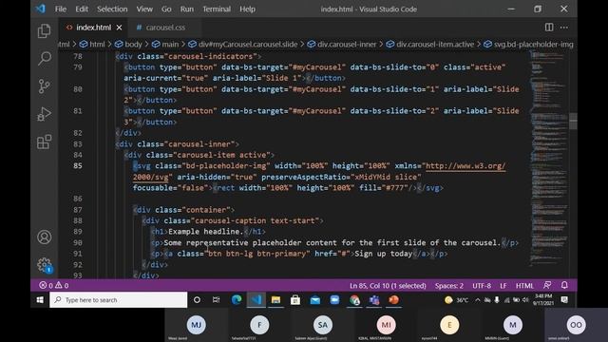Launch Microsoft Edge from the taskbar
This screenshot has height=342, width=608.
[x=237, y=300]
